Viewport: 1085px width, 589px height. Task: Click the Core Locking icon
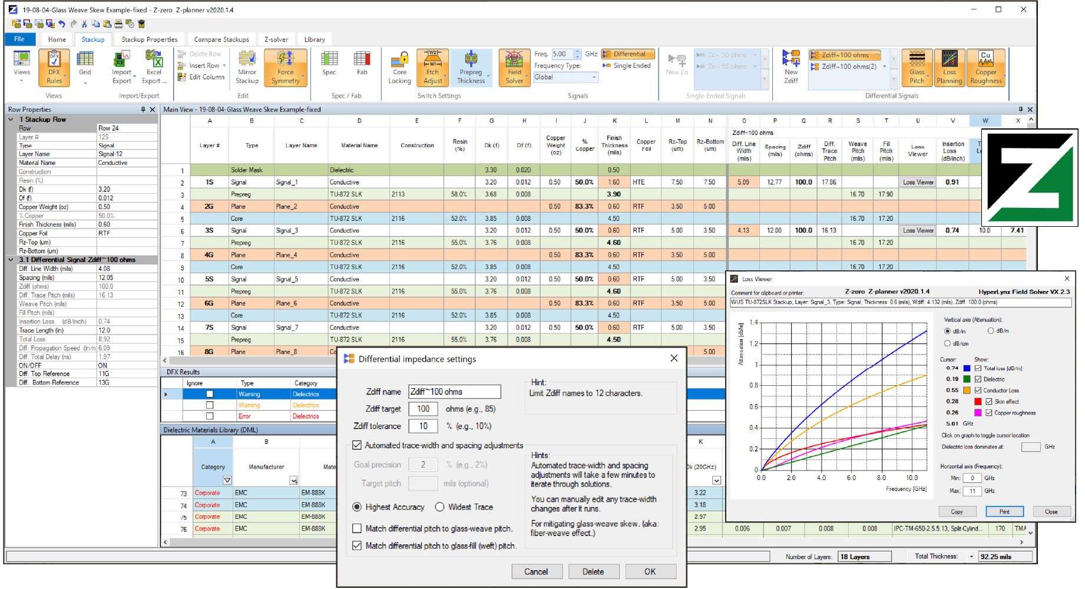coord(399,67)
